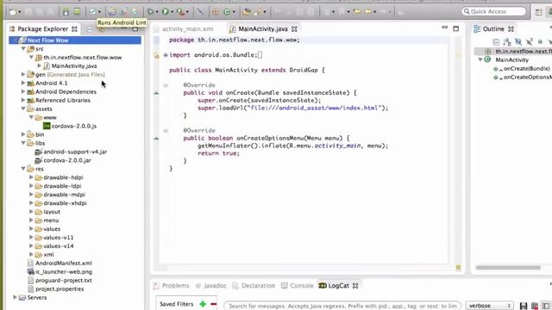Click Run External Tools icon
Screen dimensions: 552x310
tap(180, 11)
